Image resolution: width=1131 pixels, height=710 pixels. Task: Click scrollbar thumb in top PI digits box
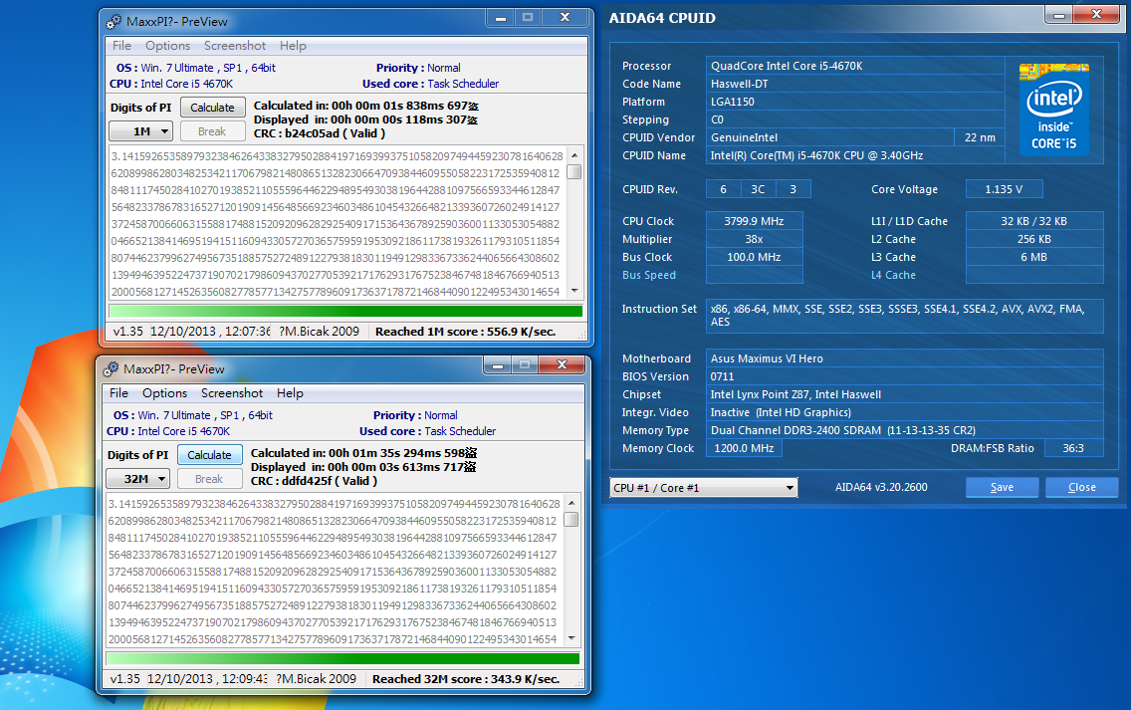pyautogui.click(x=574, y=171)
